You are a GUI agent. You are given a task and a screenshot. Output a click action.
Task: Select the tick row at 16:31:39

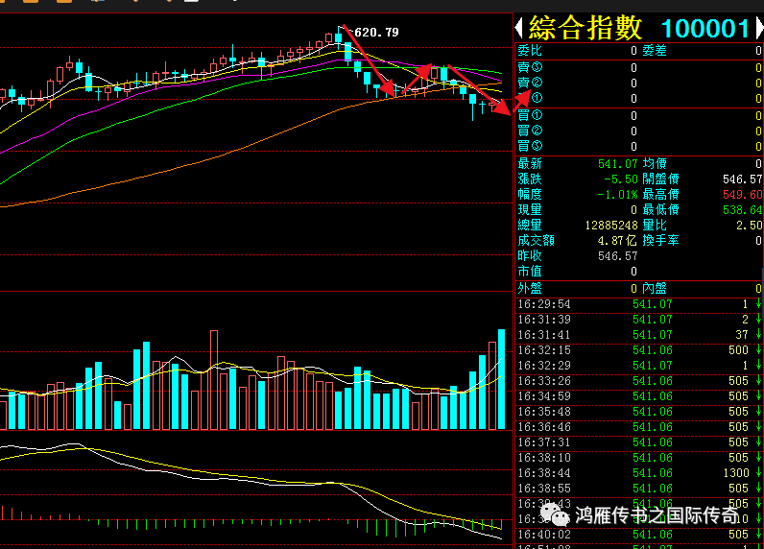pos(639,320)
